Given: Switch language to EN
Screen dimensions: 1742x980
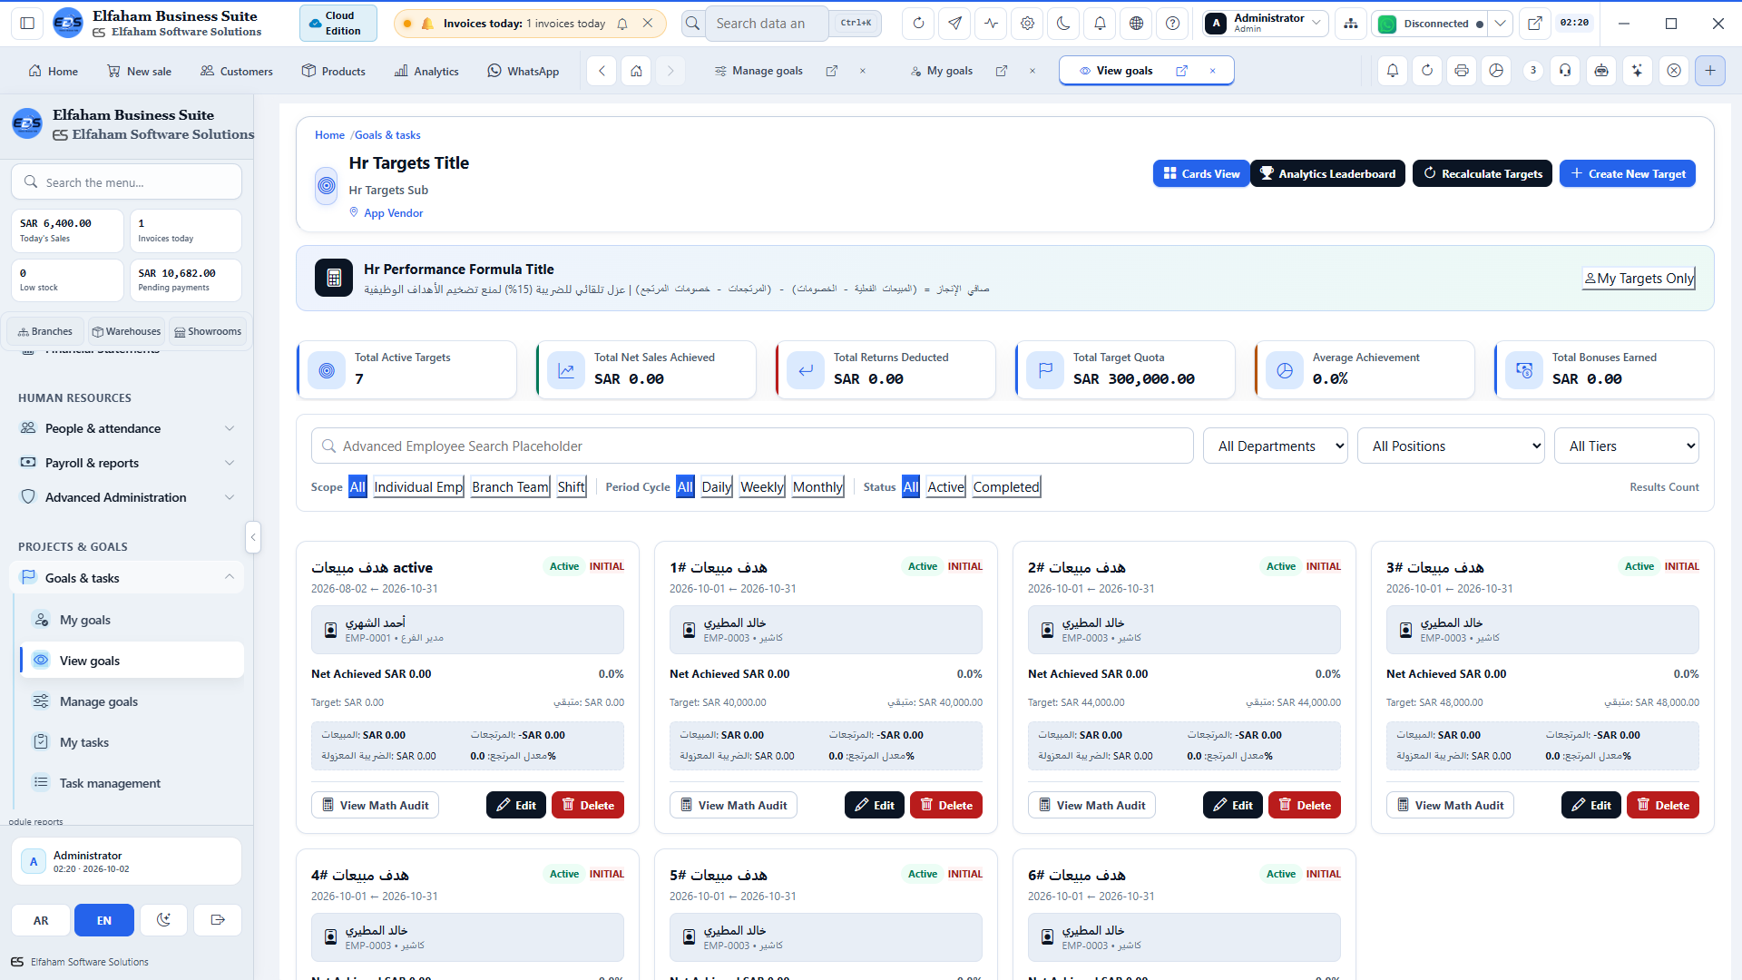Looking at the screenshot, I should pos(104,920).
